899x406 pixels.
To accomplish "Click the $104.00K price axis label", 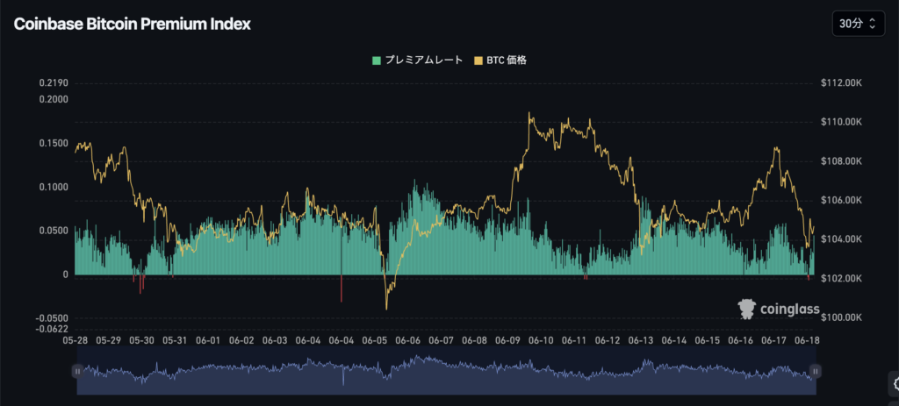I will (841, 239).
